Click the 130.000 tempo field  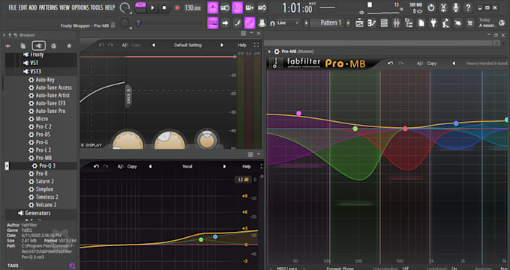click(193, 7)
